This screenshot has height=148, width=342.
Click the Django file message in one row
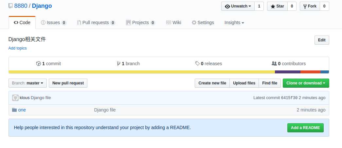click(105, 110)
